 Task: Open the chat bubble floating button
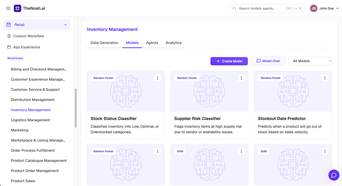[334, 175]
